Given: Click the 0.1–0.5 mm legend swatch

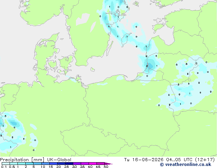Looking at the screenshot, I should 6,164.
